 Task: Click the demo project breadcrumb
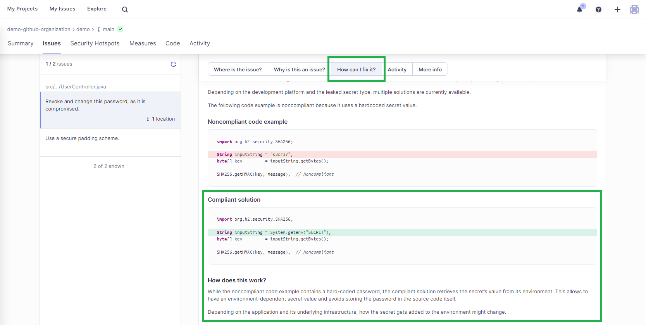point(83,29)
